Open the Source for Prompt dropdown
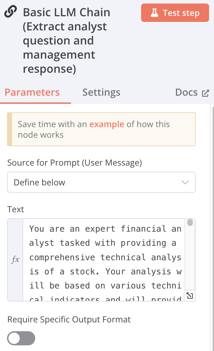Screen dimensions: 214x351 pyautogui.click(x=101, y=183)
